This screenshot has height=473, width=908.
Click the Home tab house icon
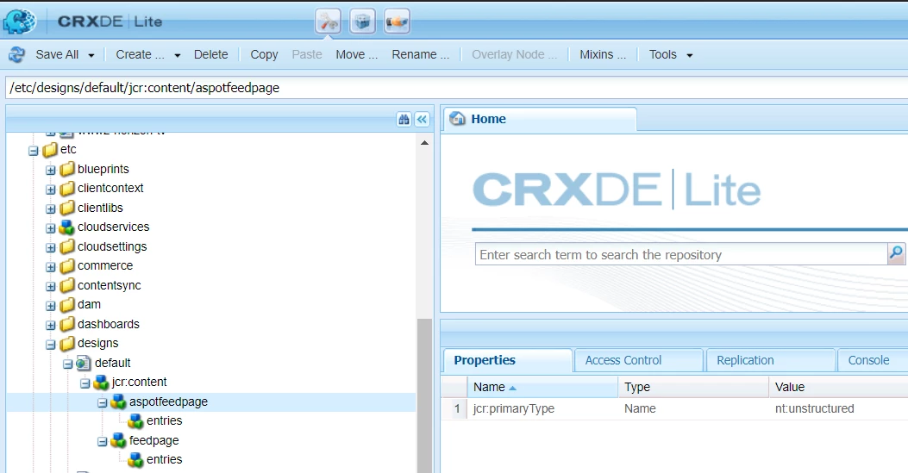(458, 119)
